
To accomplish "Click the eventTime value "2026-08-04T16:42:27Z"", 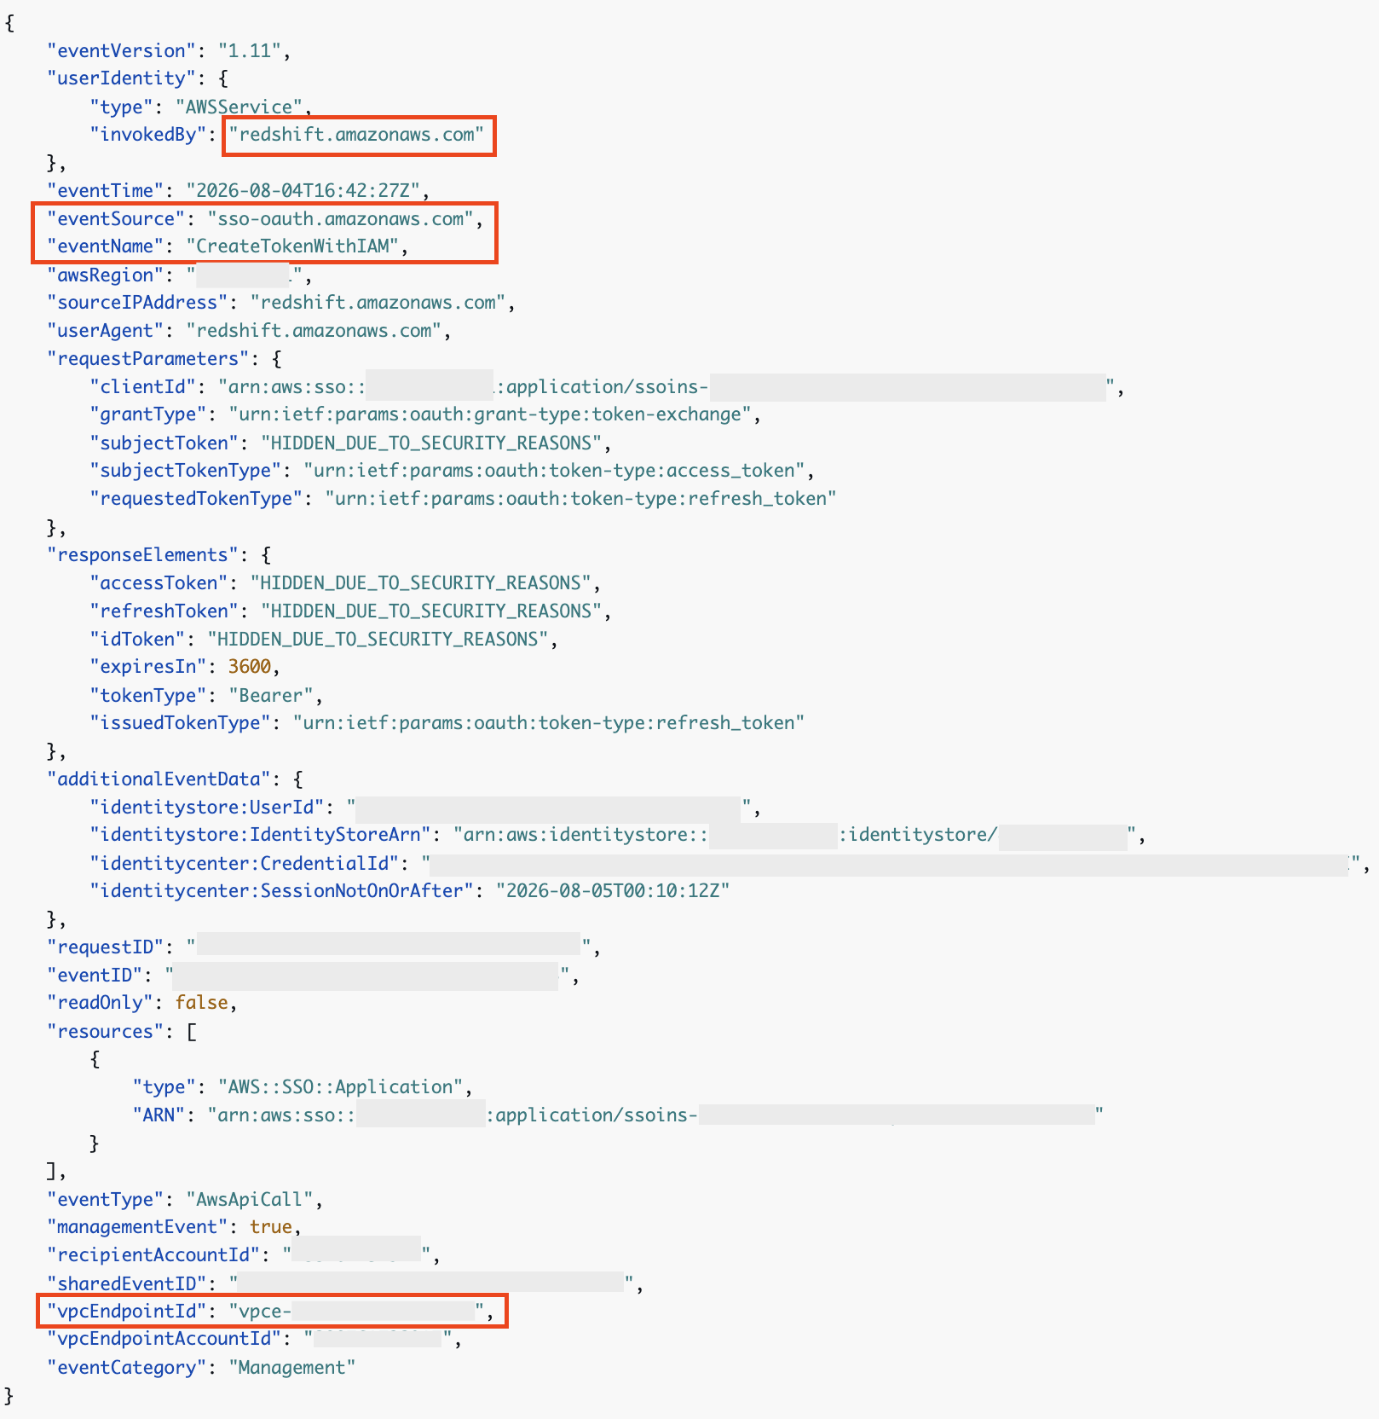I will (303, 191).
